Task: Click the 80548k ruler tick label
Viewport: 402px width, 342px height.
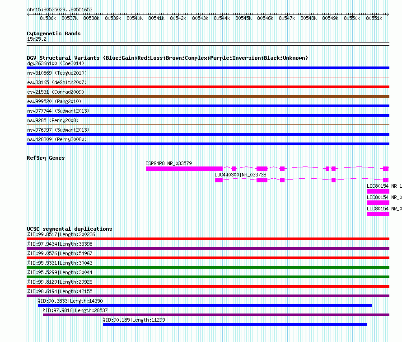Action: [309, 18]
